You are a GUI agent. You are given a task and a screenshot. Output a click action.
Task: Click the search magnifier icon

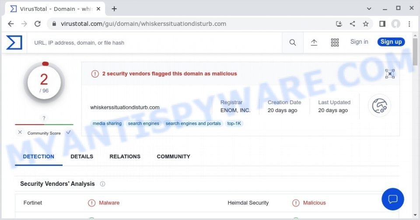click(x=293, y=42)
